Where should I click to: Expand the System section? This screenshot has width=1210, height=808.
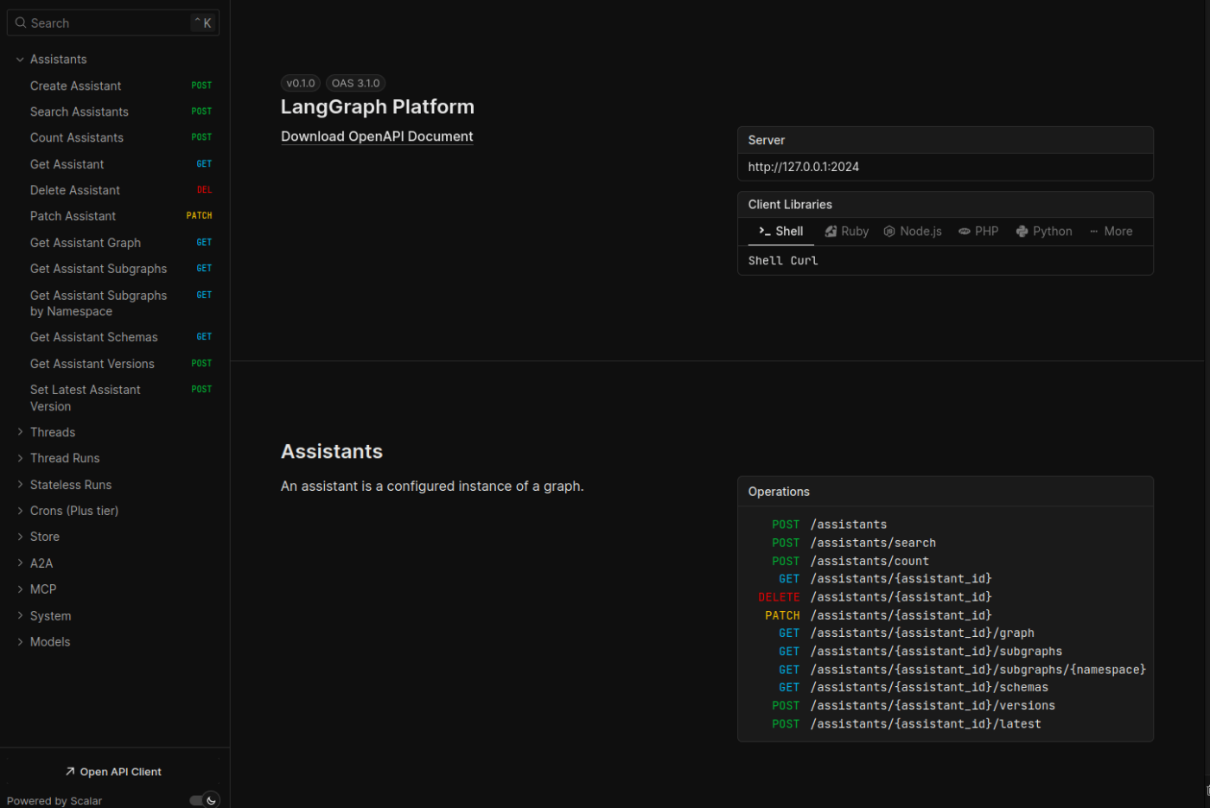tap(20, 616)
